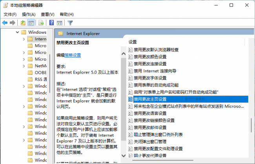The height and width of the screenshot is (164, 255).
Task: Open Help with question mark icon
Action: coord(51,23)
